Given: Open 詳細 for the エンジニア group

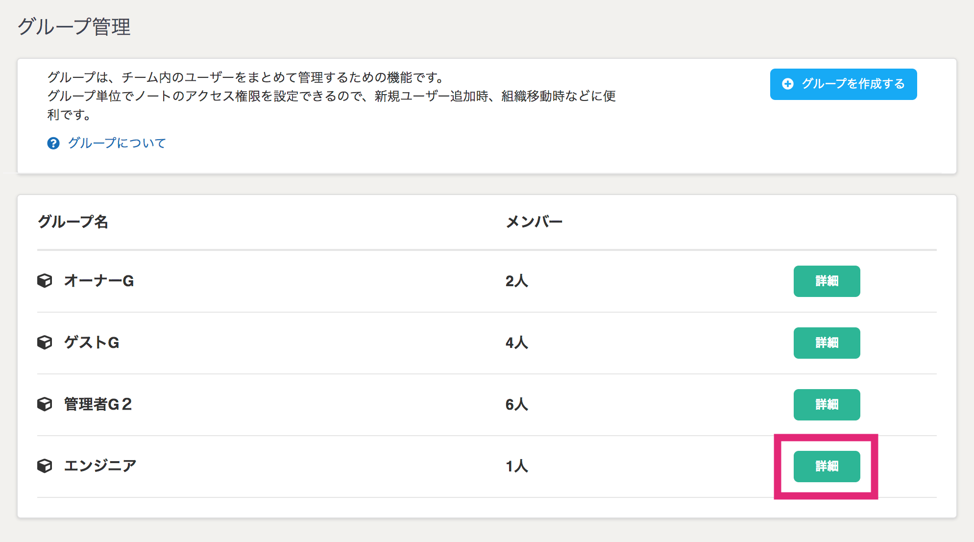Looking at the screenshot, I should (x=827, y=467).
